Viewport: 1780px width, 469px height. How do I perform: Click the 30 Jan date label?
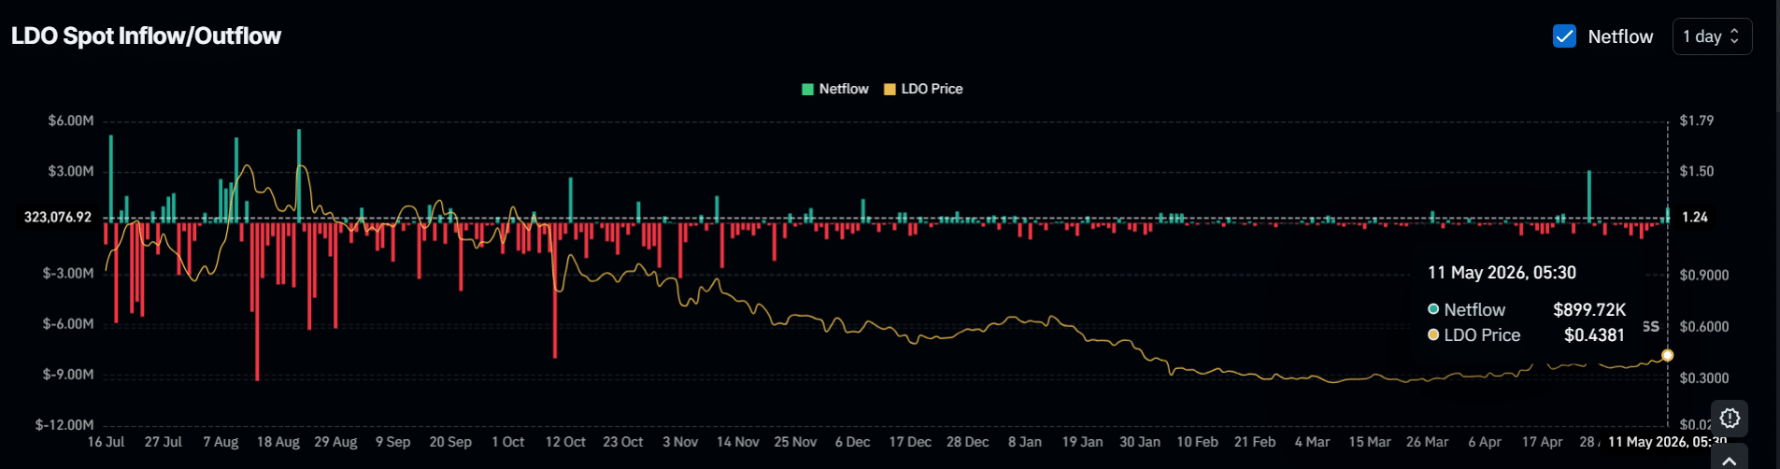coord(1140,442)
